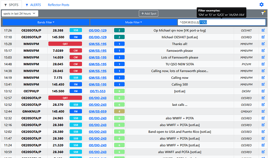The width and height of the screenshot is (268, 158).
Task: Click the FM mode badge in the 17:10 row
Action: 76,37
